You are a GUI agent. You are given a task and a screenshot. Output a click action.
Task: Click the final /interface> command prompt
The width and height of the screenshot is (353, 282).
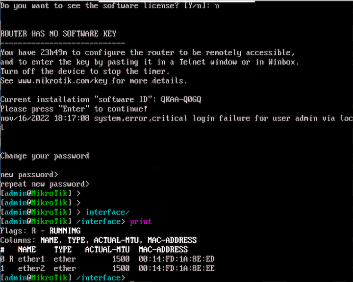[x=63, y=278]
